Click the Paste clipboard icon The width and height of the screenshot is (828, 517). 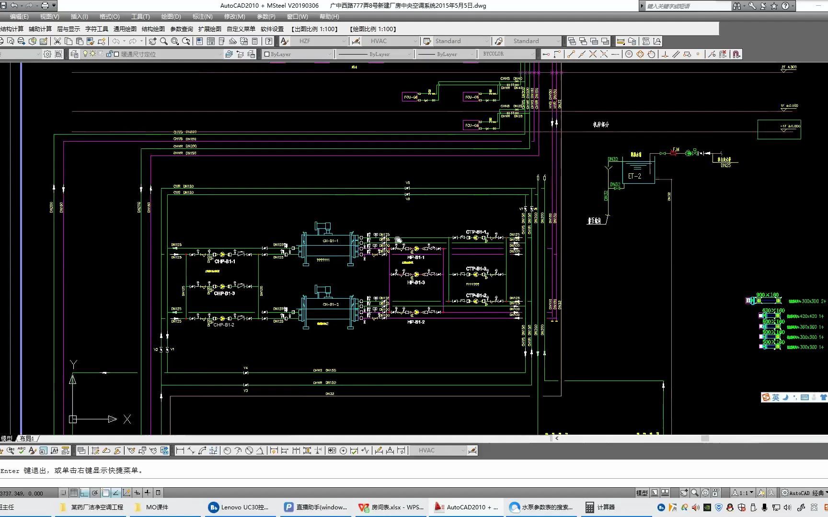click(80, 41)
